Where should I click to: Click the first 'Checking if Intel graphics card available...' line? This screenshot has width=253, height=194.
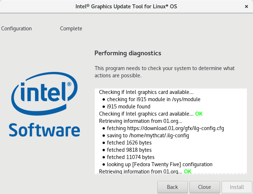point(146,92)
